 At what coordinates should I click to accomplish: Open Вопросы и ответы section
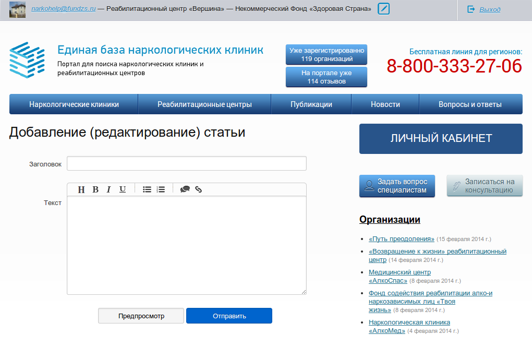(x=470, y=104)
